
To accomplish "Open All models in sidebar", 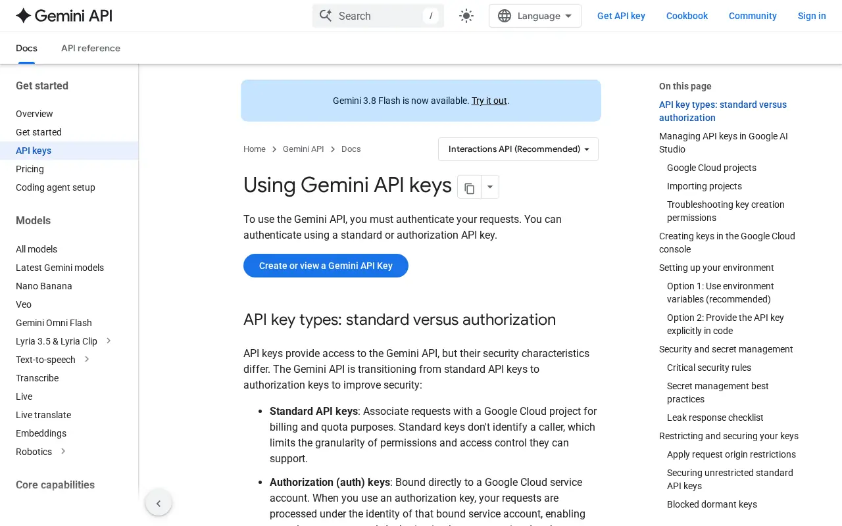I will pyautogui.click(x=36, y=249).
